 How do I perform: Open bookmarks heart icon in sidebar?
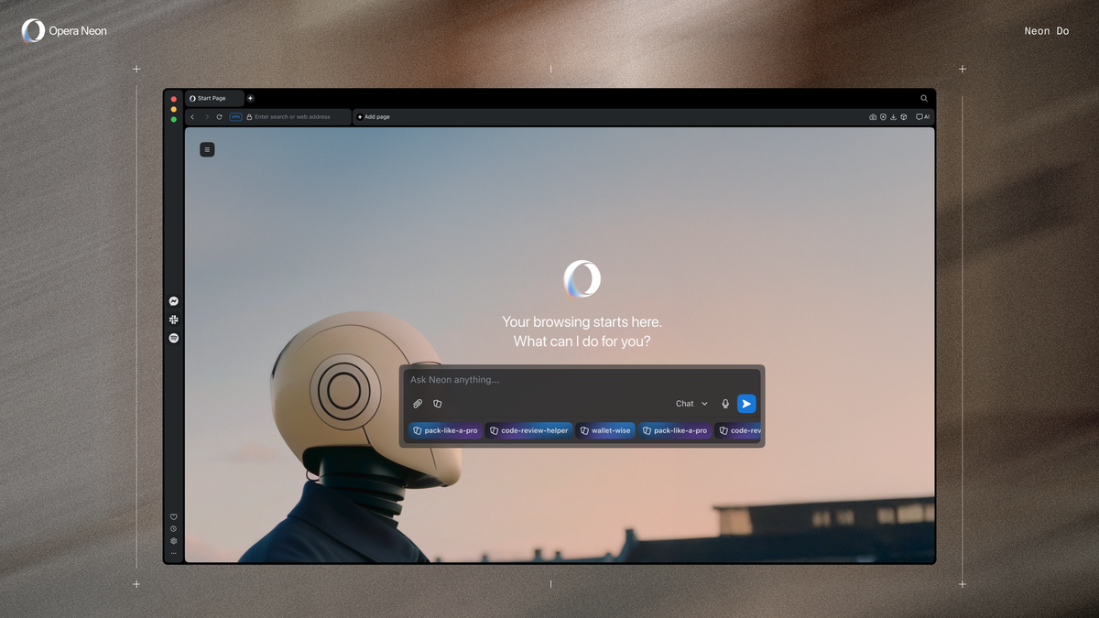(x=174, y=517)
